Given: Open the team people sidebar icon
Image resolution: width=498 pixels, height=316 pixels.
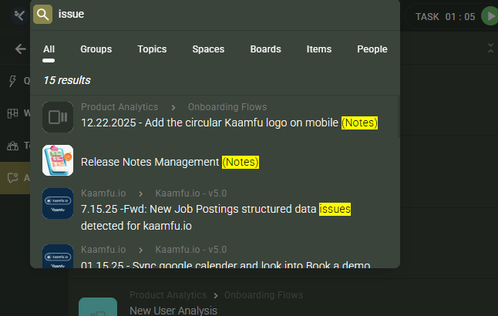Looking at the screenshot, I should click(x=12, y=146).
